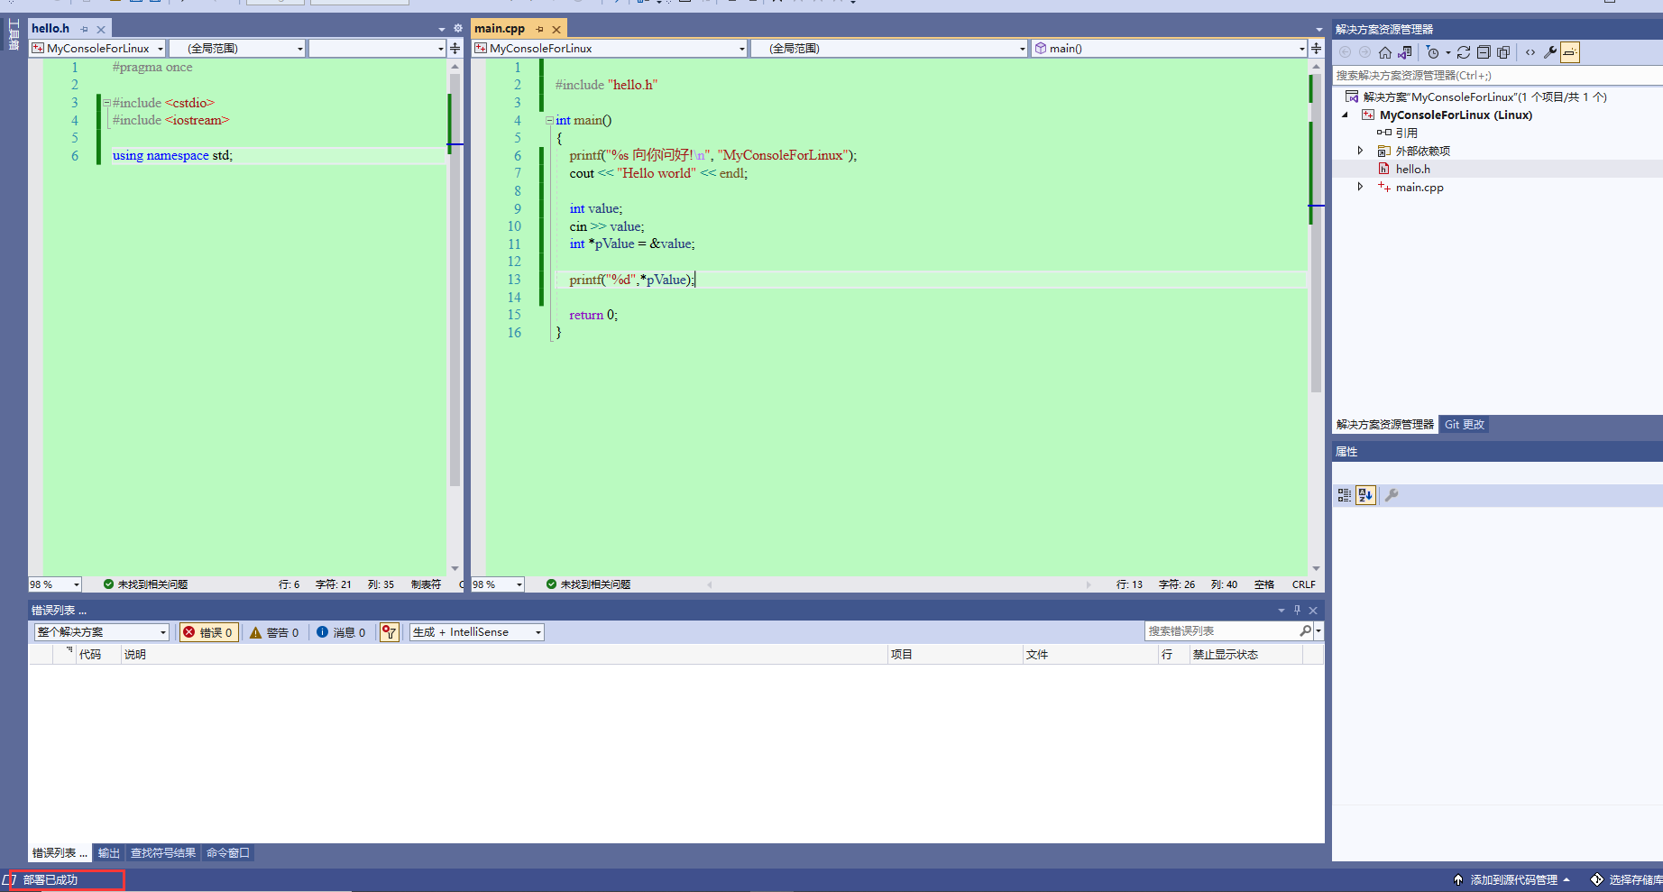Viewport: 1663px width, 892px height.
Task: Open the dropdown arrow beside the pending changes filter
Action: click(x=1448, y=52)
